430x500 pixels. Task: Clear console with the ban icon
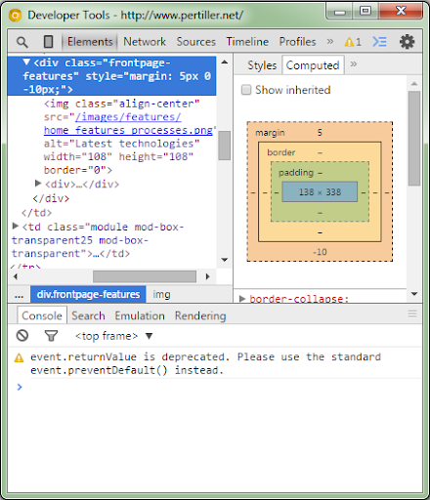22,336
